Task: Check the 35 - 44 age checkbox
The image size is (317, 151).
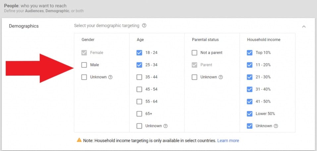Action: tap(139, 77)
